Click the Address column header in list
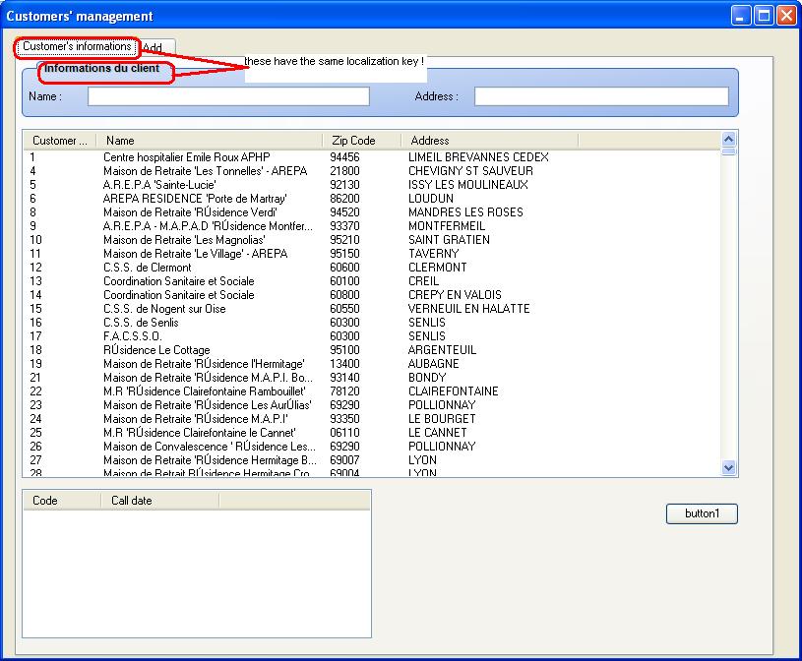The height and width of the screenshot is (661, 802). pyautogui.click(x=490, y=141)
